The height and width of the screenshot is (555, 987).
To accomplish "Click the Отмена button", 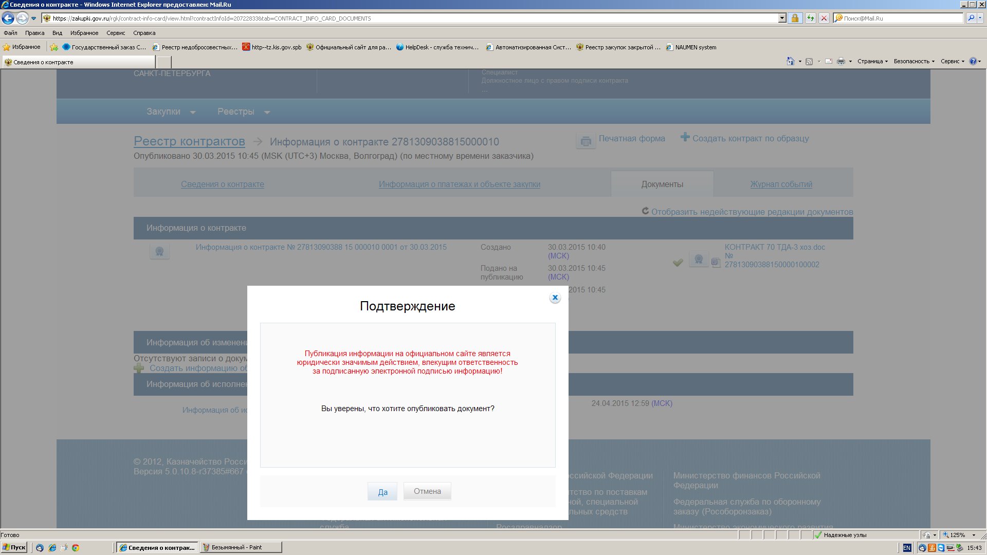I will pos(427,491).
